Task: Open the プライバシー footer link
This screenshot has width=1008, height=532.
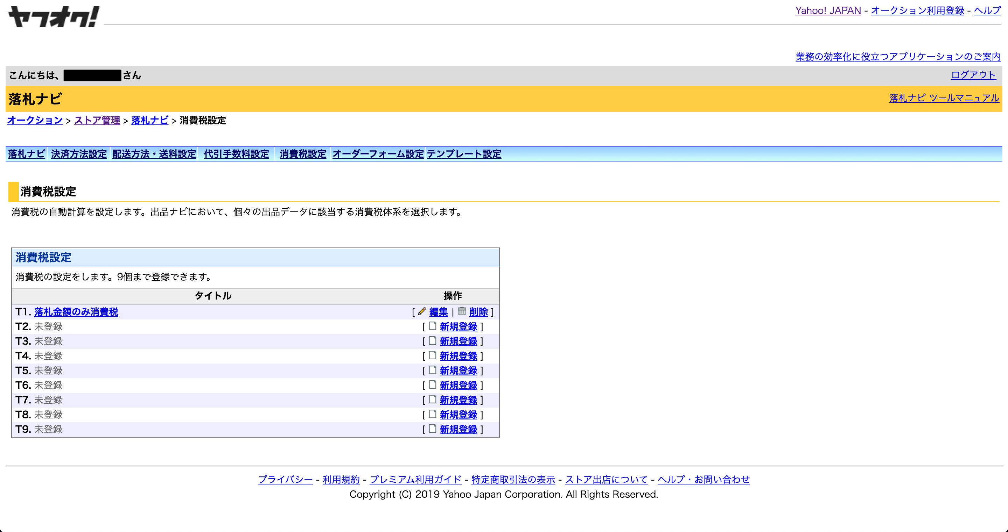Action: [x=285, y=479]
